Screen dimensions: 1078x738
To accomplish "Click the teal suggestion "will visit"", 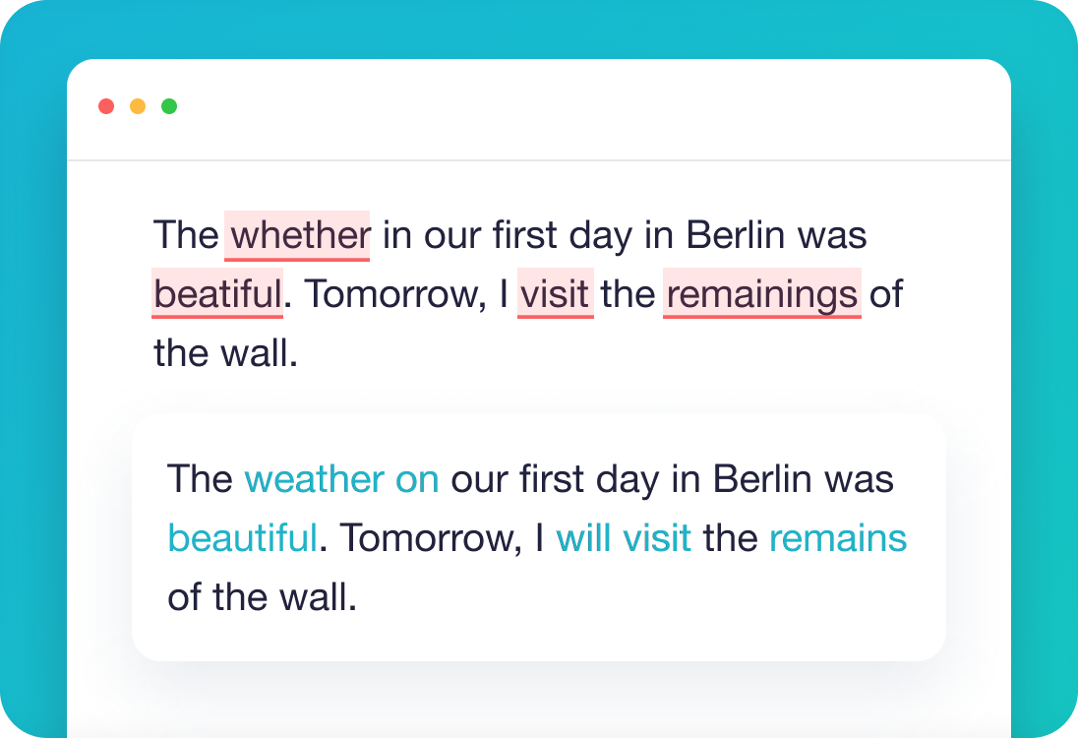I will coord(624,538).
